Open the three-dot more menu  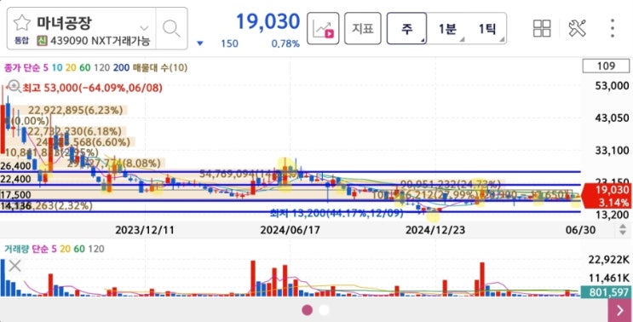tap(613, 28)
